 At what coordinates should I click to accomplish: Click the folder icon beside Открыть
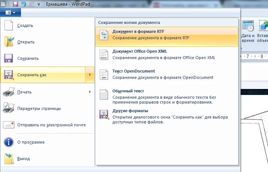point(9,42)
